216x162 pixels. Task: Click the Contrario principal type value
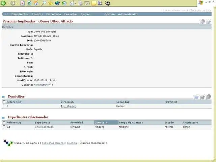pos(45,32)
